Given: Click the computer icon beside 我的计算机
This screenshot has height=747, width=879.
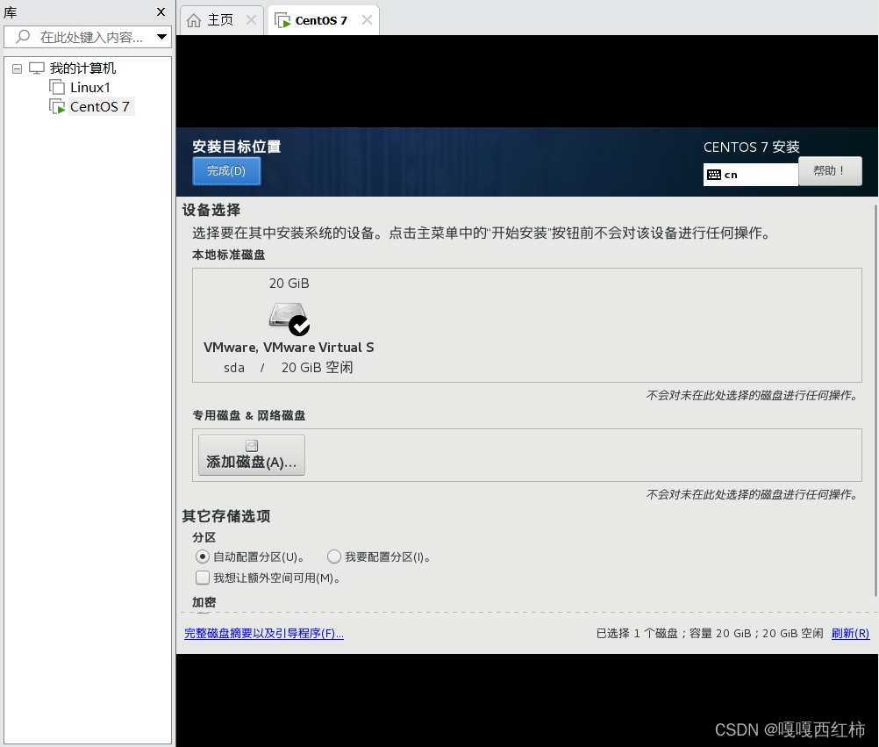Looking at the screenshot, I should point(37,68).
